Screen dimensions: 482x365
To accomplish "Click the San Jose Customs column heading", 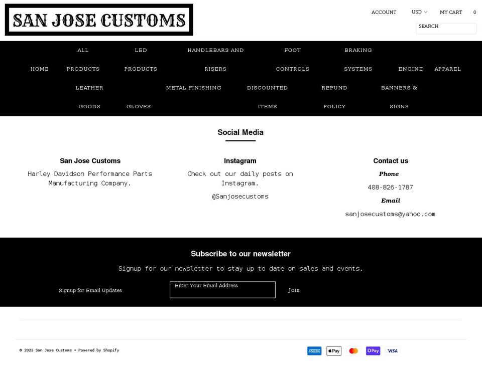I will pyautogui.click(x=90, y=161).
